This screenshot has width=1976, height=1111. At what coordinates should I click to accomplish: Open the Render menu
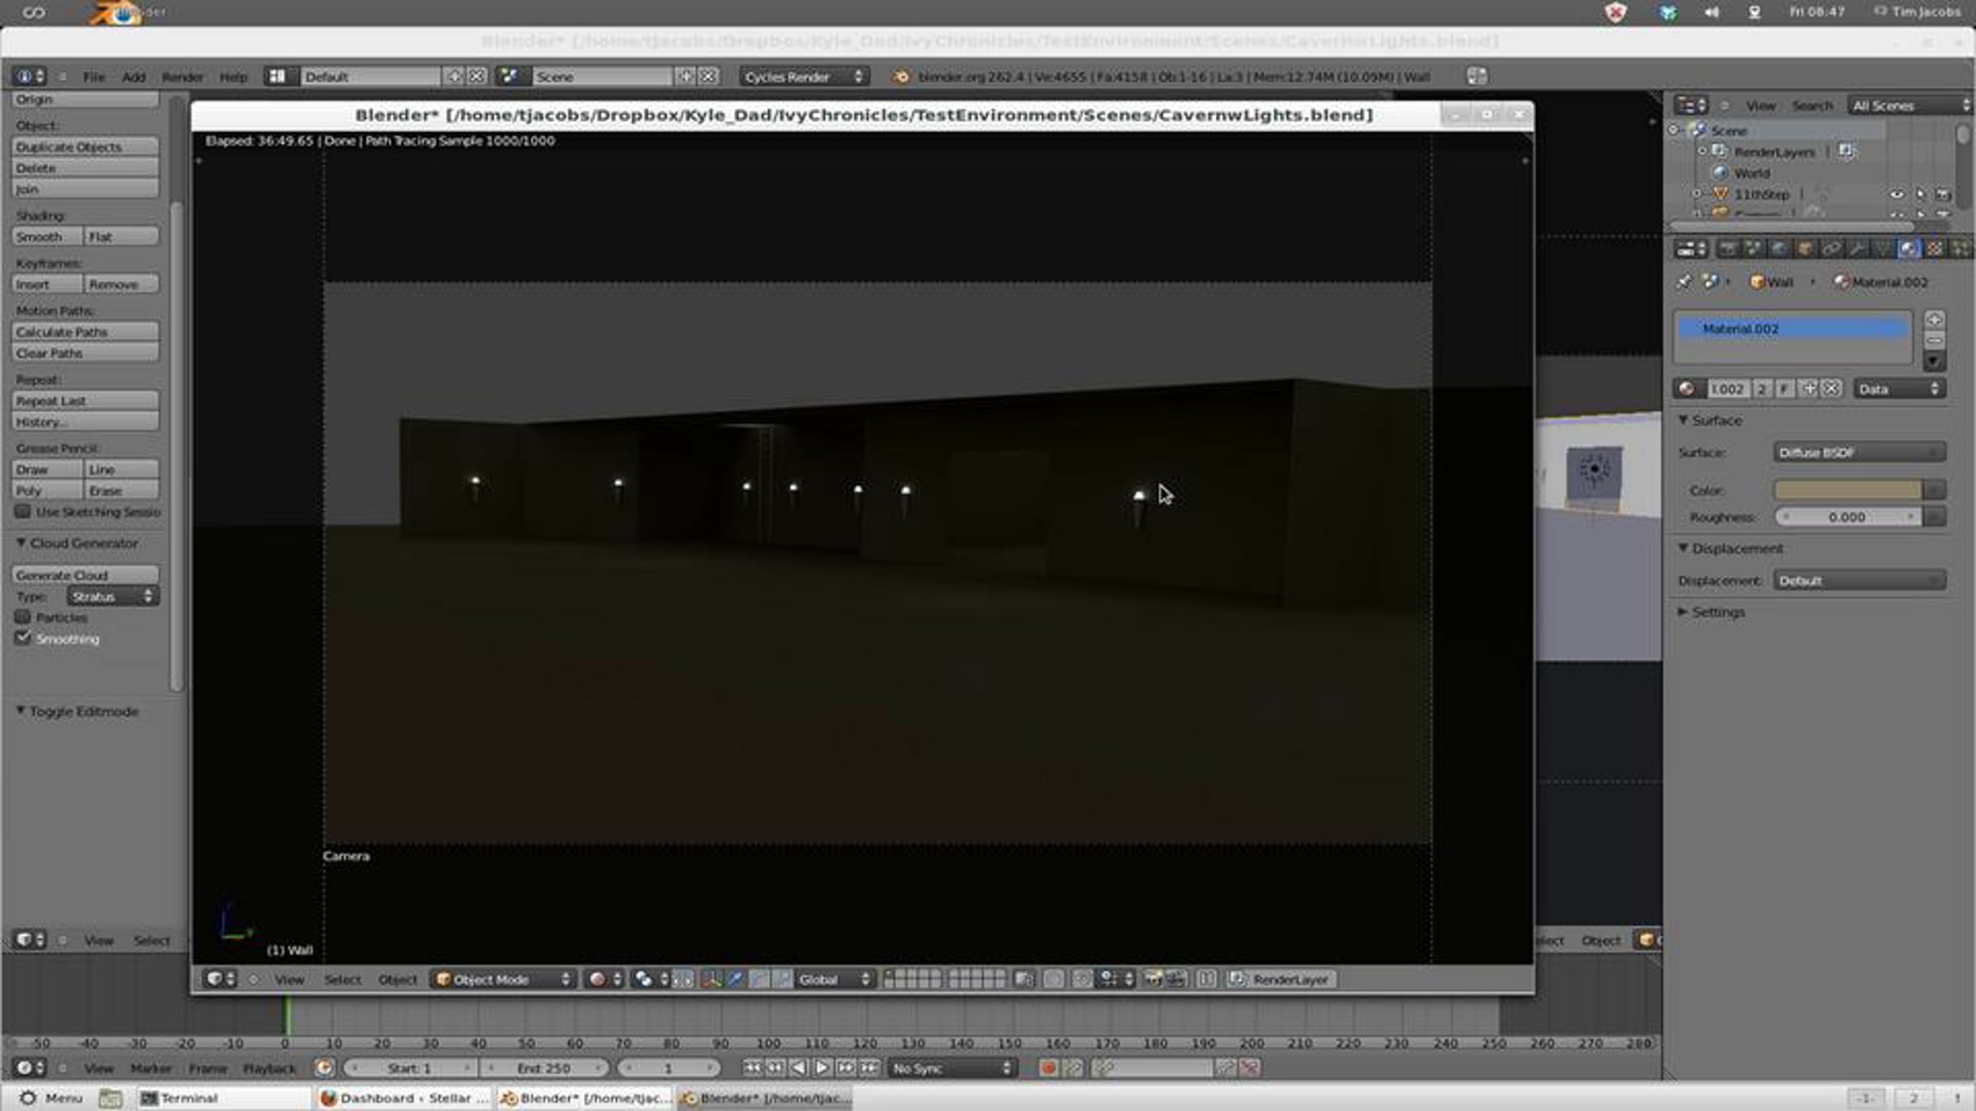pos(182,77)
